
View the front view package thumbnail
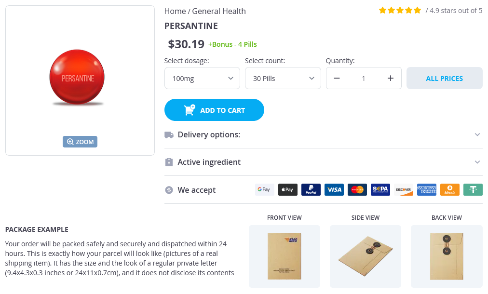[x=285, y=256]
